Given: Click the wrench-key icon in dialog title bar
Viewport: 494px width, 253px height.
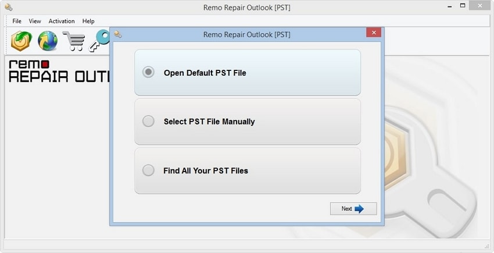Looking at the screenshot, I should click(118, 34).
